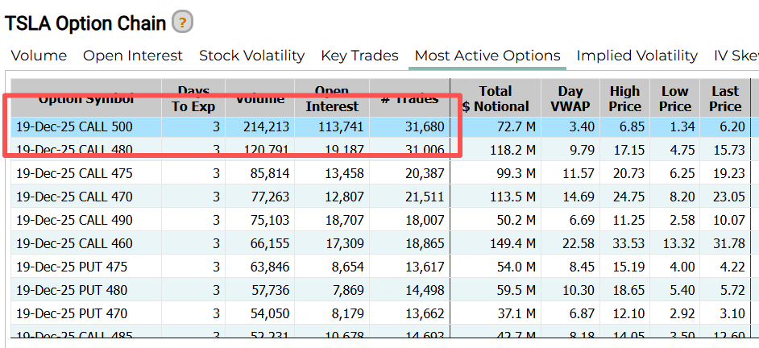Screen dimensions: 759x348
Task: Sort by Total $ Notional column header
Action: 495,99
